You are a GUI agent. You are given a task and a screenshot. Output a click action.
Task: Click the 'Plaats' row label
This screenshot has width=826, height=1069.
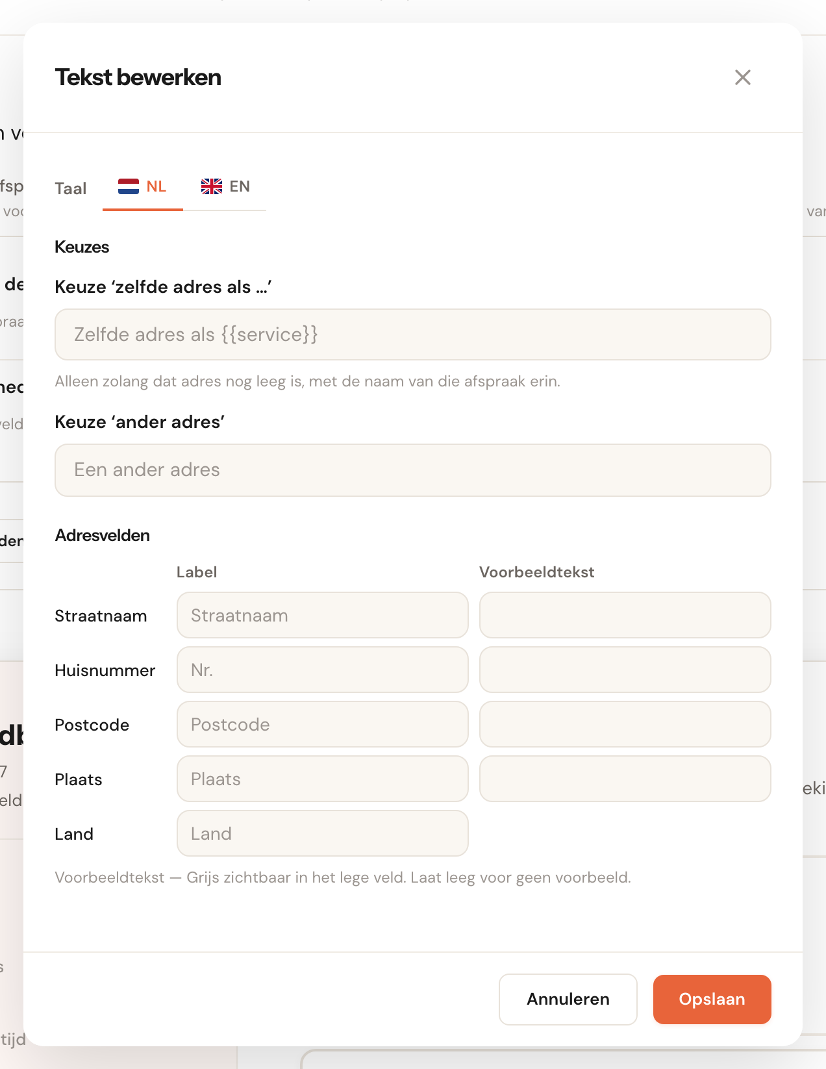coord(79,779)
